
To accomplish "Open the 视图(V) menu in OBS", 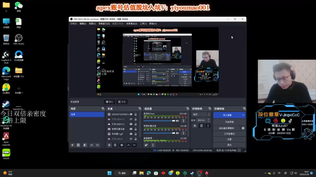I will click(x=92, y=24).
